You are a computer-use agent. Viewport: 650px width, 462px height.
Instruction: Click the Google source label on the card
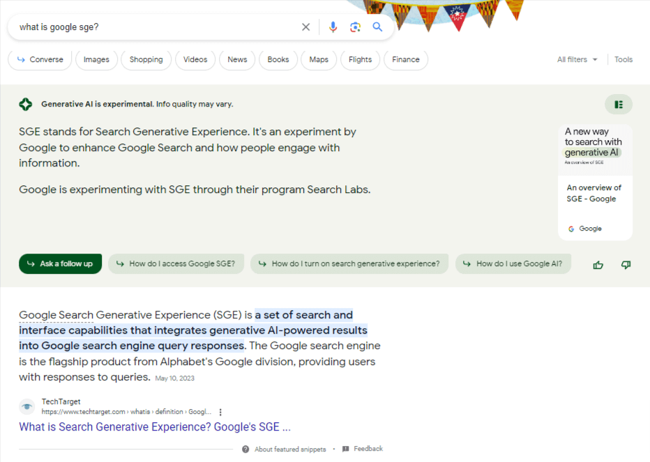coord(585,229)
